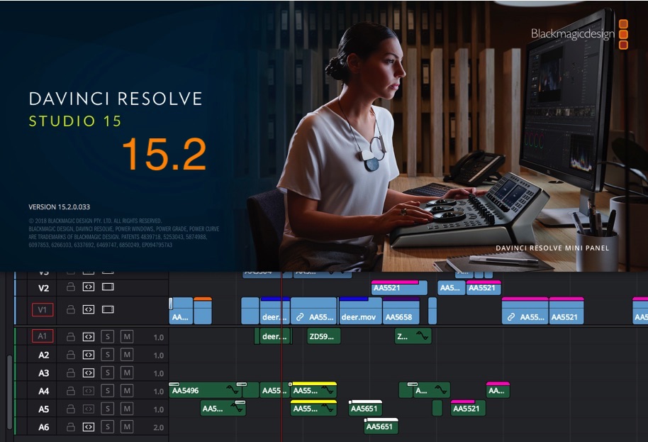The height and width of the screenshot is (442, 648).
Task: Click the A1 channel value 1.0
Action: [159, 338]
